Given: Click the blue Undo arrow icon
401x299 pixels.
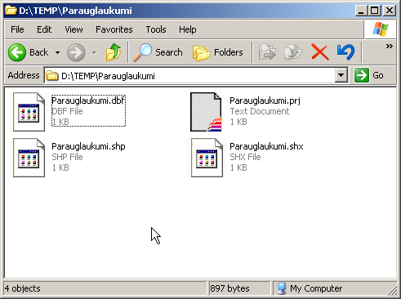Looking at the screenshot, I should (x=345, y=52).
